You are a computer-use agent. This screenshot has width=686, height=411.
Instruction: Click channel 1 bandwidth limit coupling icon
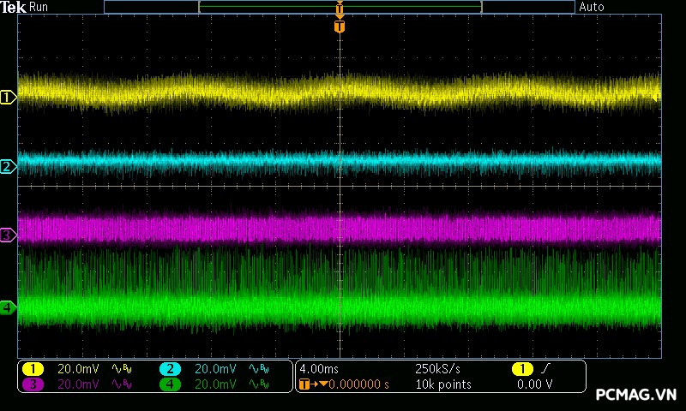[120, 369]
